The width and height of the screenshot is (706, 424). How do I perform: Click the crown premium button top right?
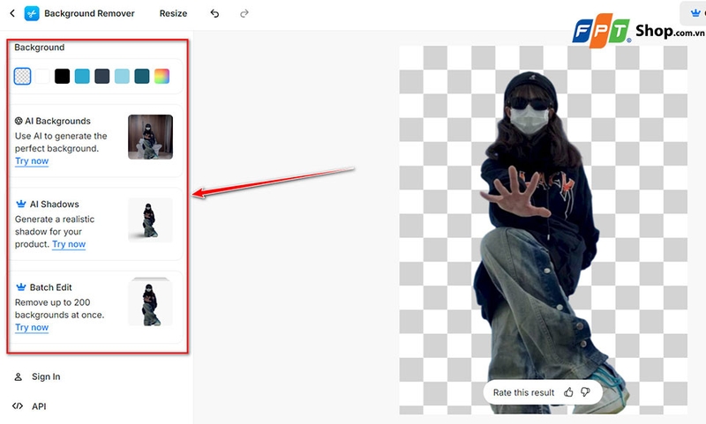pyautogui.click(x=694, y=13)
